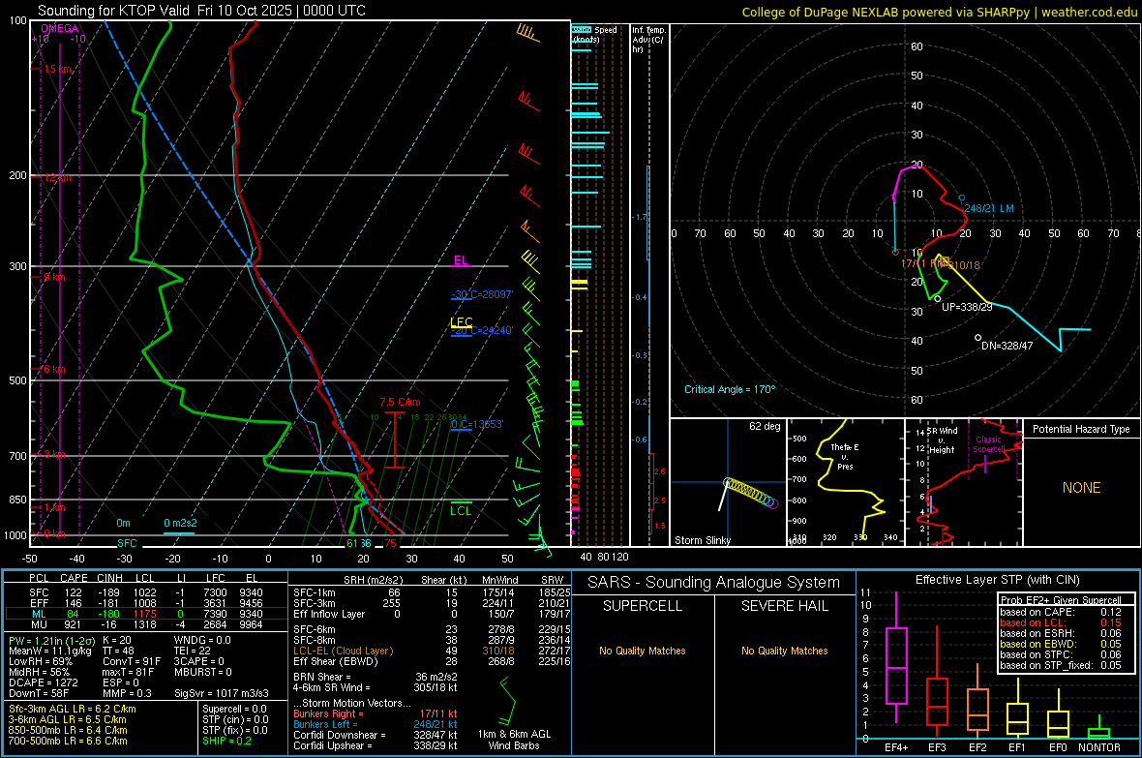Click the "-30 C=28097'" height label
Viewport: 1142px width, 758px height.
point(482,294)
